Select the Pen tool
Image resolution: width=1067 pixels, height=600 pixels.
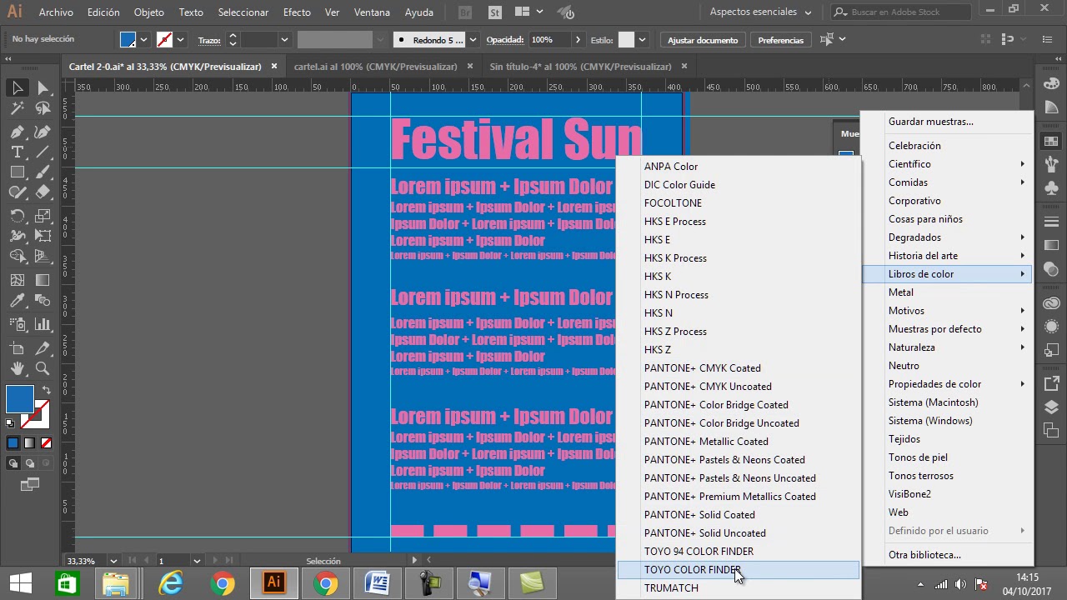click(18, 132)
